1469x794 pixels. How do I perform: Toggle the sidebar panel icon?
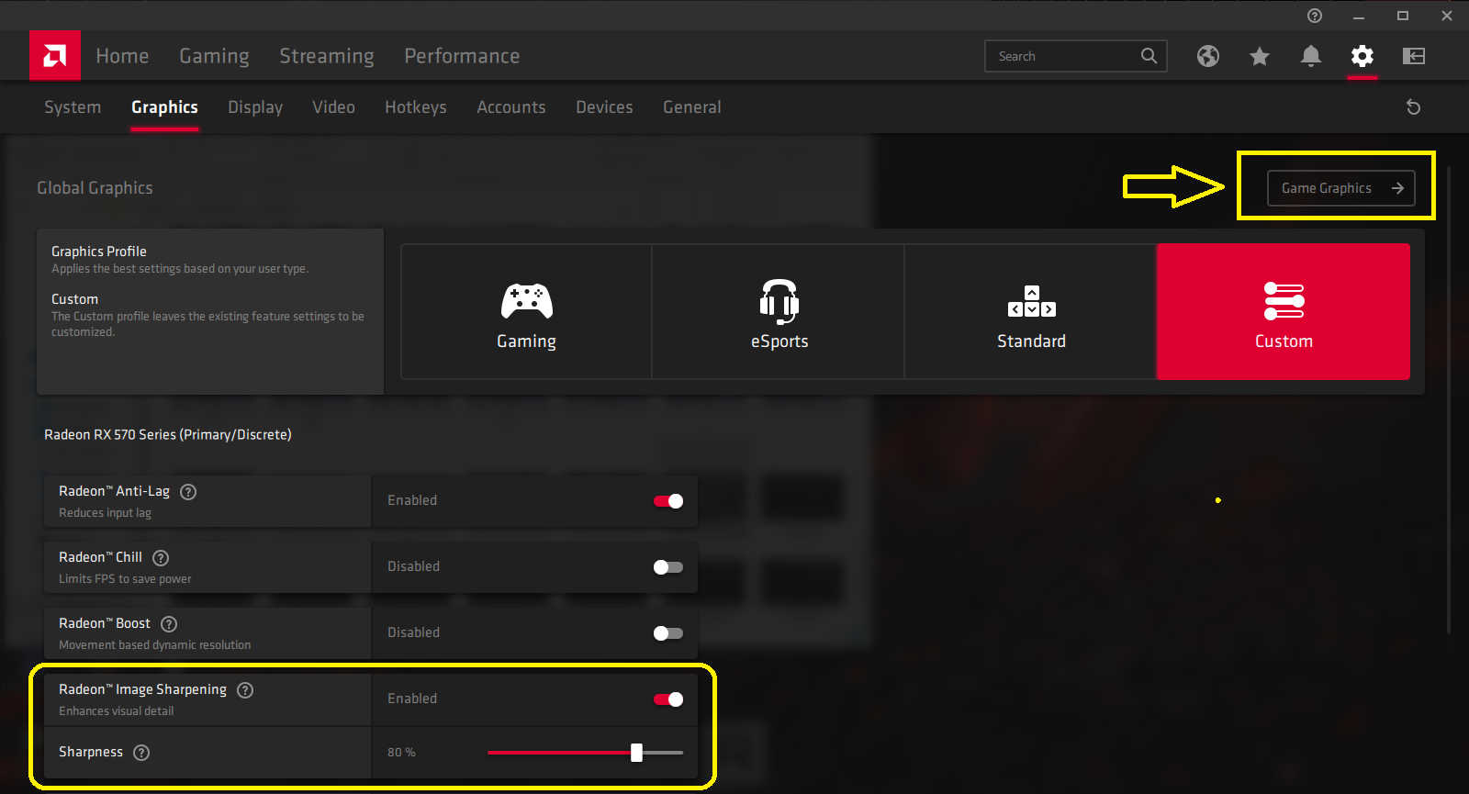pyautogui.click(x=1414, y=56)
